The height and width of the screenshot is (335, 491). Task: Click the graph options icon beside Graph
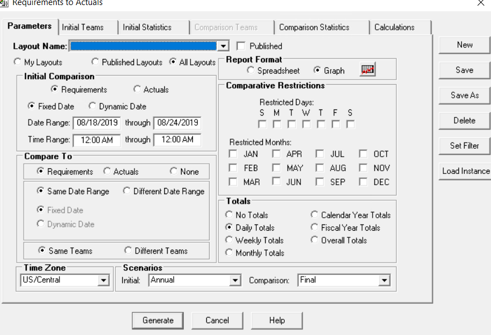tap(368, 70)
